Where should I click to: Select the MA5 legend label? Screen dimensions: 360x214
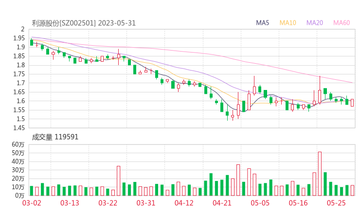[262, 23]
